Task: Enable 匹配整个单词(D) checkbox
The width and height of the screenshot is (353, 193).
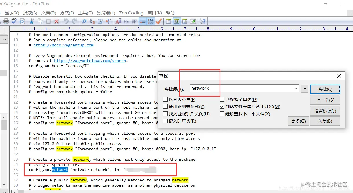Action: [222, 100]
